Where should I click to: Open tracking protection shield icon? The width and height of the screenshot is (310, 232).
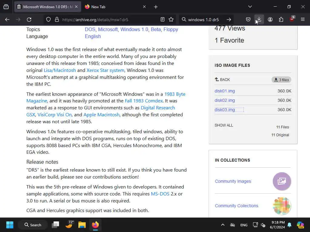click(x=48, y=20)
